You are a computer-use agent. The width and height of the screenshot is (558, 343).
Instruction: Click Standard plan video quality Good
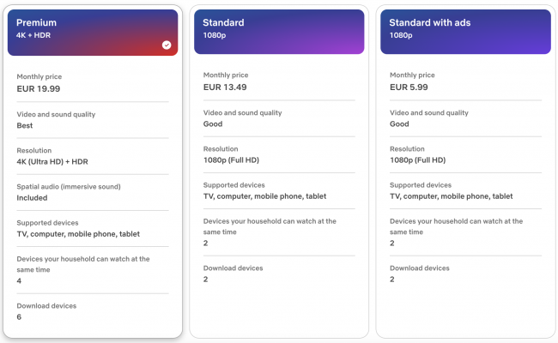click(x=213, y=124)
